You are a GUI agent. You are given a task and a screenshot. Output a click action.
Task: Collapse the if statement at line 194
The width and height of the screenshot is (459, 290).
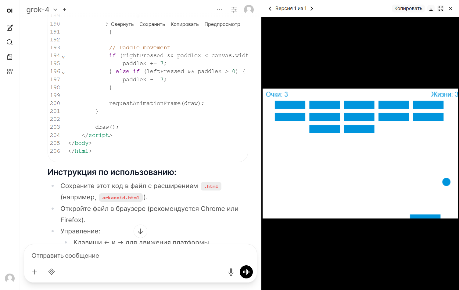pyautogui.click(x=63, y=57)
